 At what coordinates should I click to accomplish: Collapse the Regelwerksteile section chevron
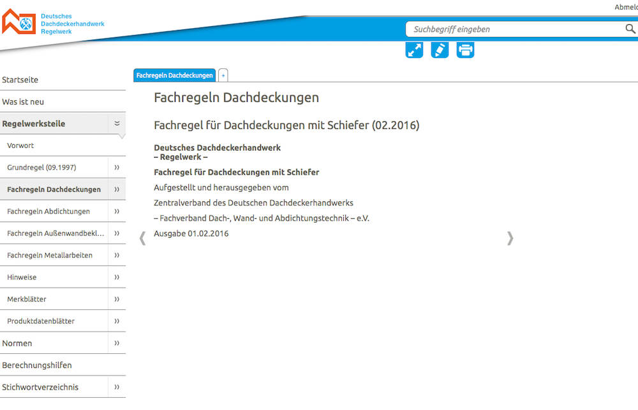pos(117,124)
